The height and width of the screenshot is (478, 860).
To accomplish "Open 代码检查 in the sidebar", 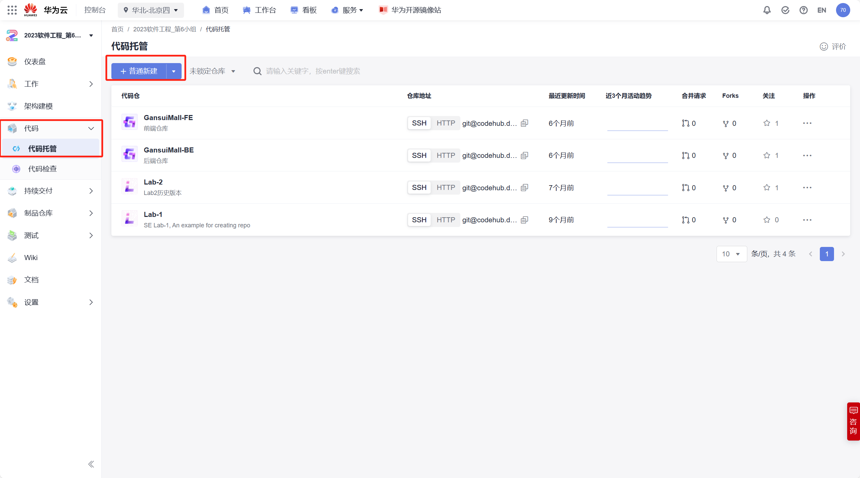I will coord(42,169).
